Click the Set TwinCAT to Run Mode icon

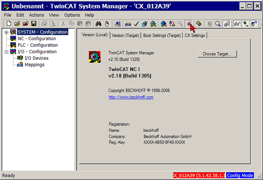153,24
